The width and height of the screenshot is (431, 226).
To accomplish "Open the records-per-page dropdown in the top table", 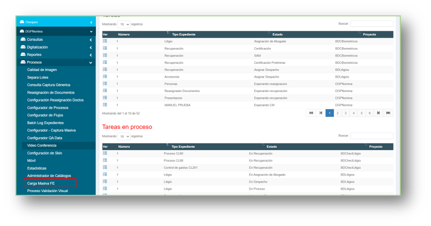I will (x=124, y=24).
